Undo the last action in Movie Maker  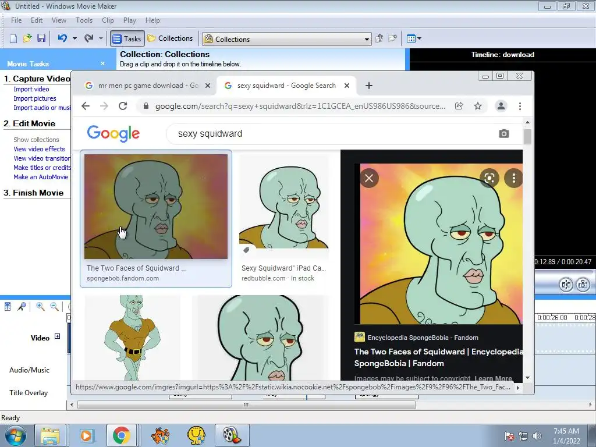click(x=62, y=38)
